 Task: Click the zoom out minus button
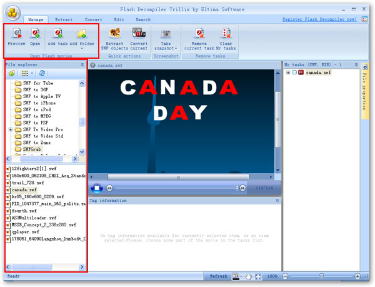(x=285, y=276)
